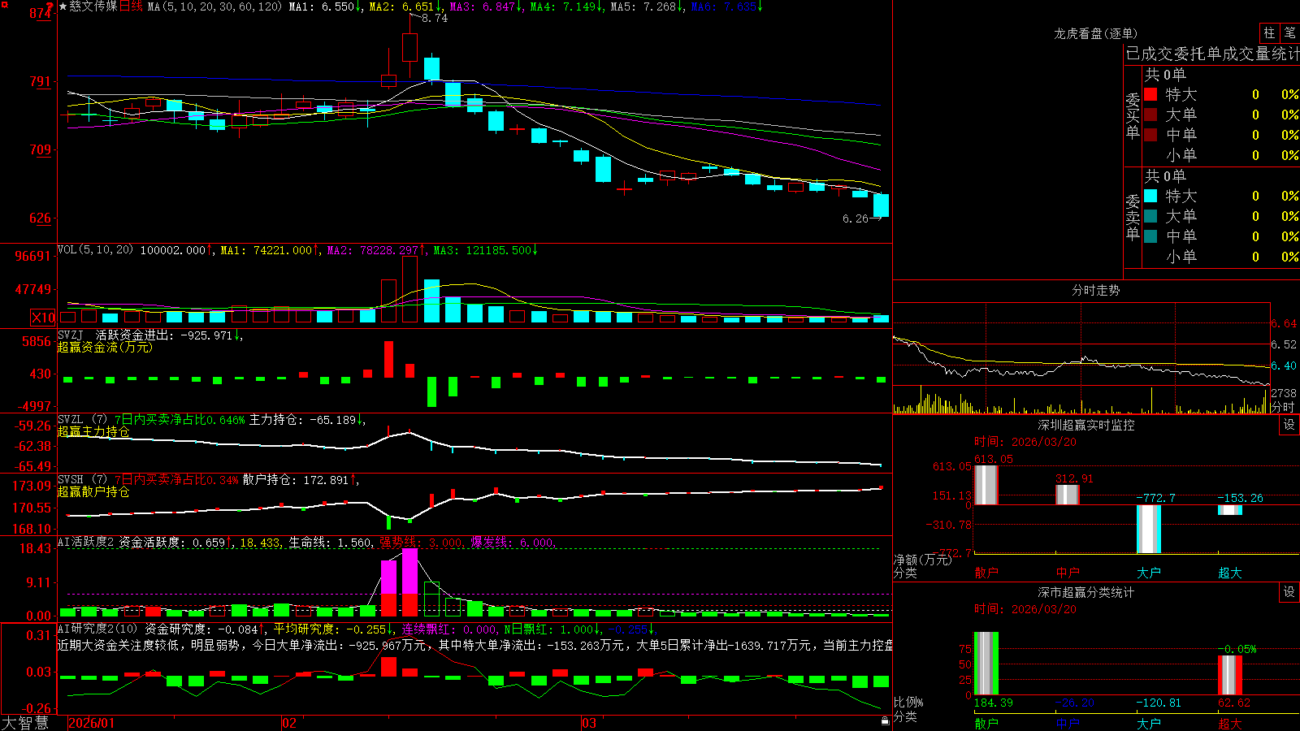Click the -26.20 value in 分类统计
Screen dimensions: 1300x731
point(1075,703)
